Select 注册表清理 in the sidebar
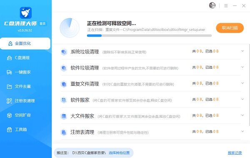Viewport: 250px width, 158px height. click(x=25, y=101)
